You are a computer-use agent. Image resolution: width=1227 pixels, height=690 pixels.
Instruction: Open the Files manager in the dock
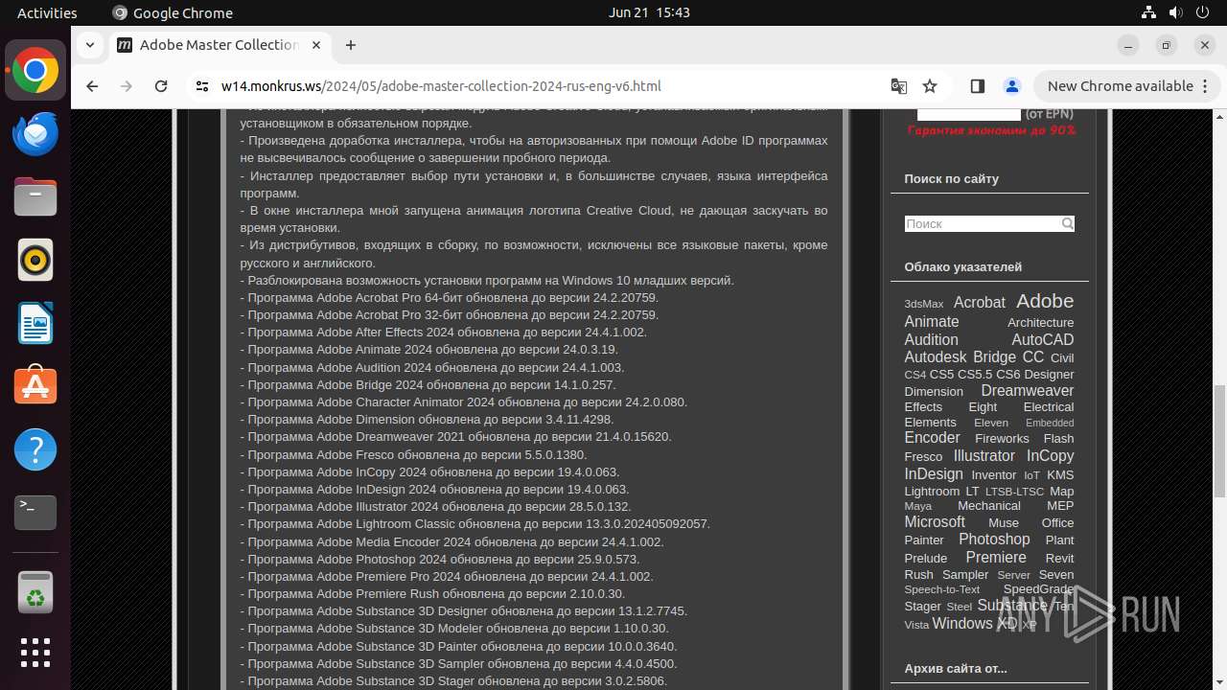click(35, 197)
